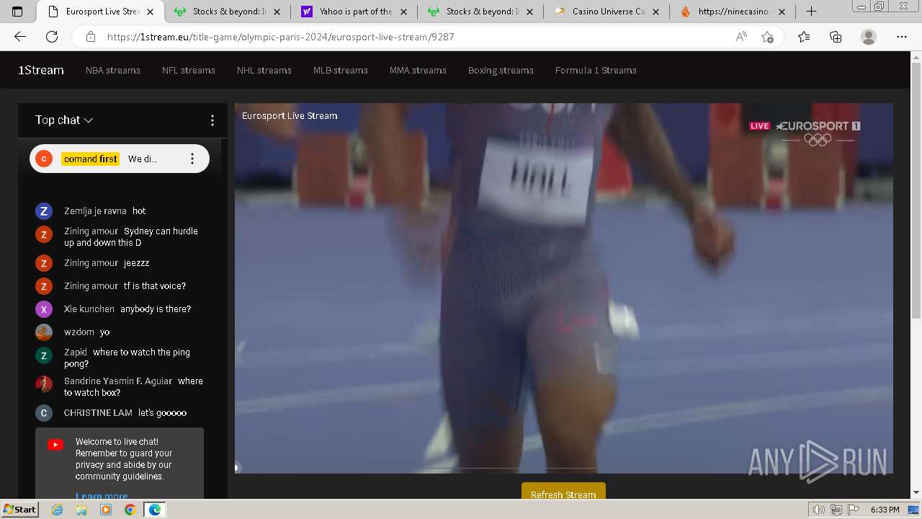Open the Windows Start menu
922x519 pixels.
20,510
